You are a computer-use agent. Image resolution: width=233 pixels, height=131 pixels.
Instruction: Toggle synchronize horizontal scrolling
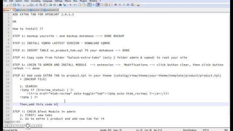click(84, 5)
